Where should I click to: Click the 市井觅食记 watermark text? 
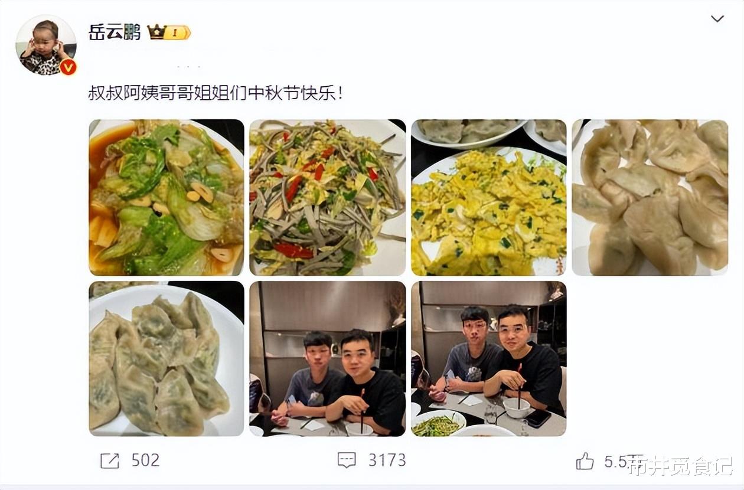pos(680,466)
